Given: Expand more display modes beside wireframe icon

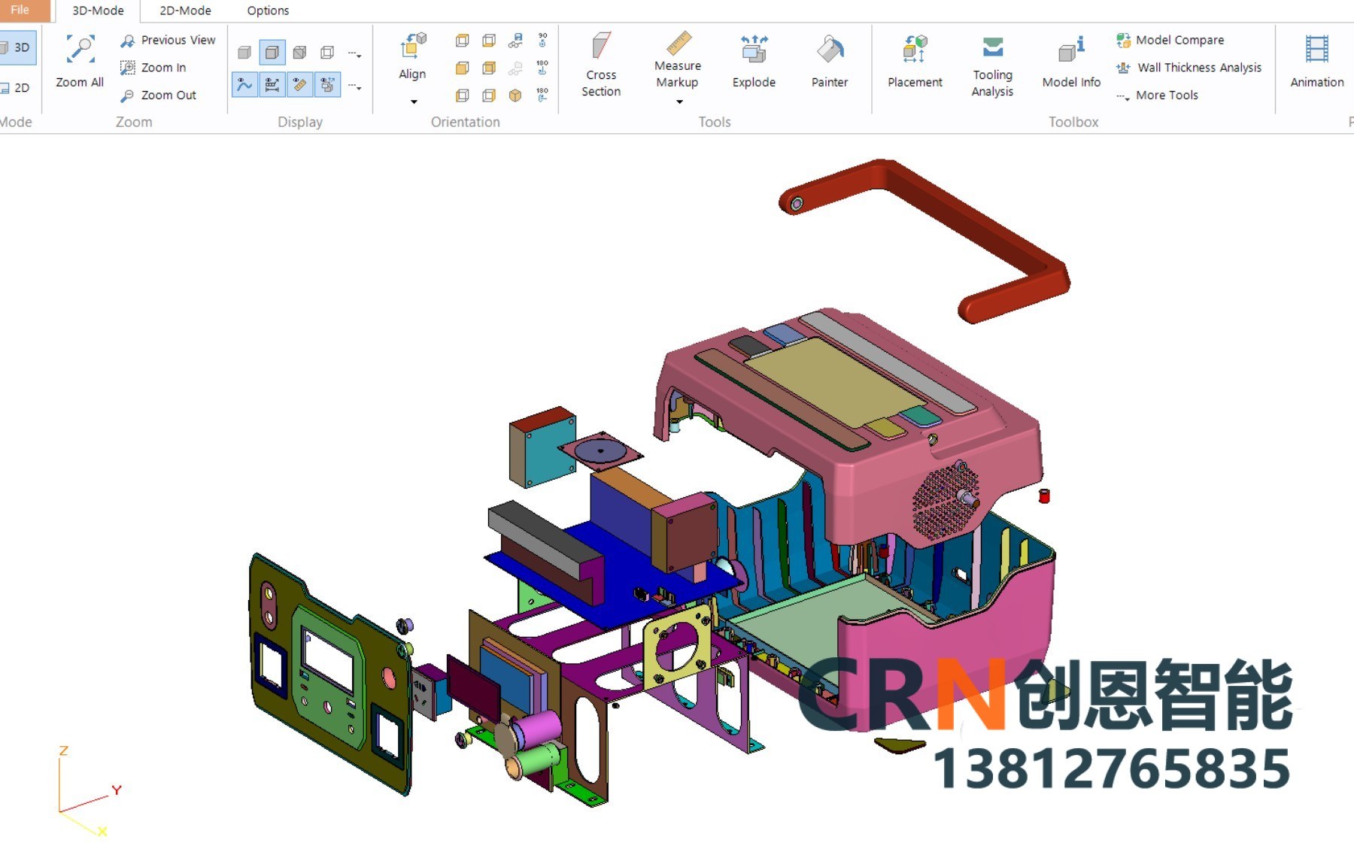Looking at the screenshot, I should click(354, 54).
